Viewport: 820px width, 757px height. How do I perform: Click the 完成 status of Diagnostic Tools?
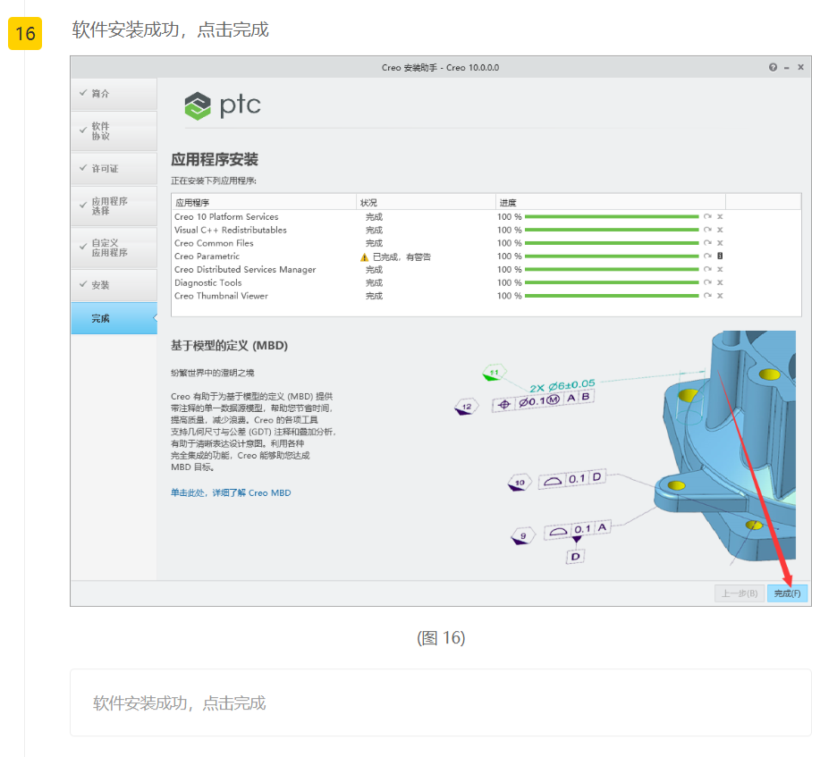tap(374, 282)
